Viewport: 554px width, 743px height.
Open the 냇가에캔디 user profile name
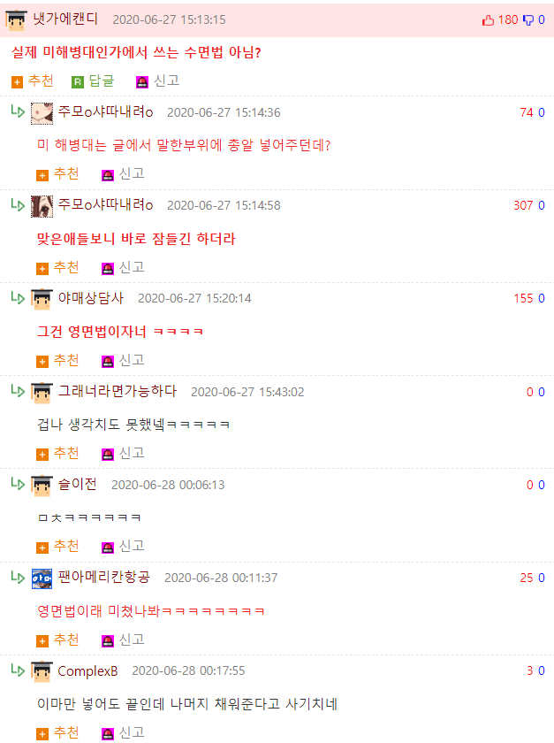tap(65, 19)
